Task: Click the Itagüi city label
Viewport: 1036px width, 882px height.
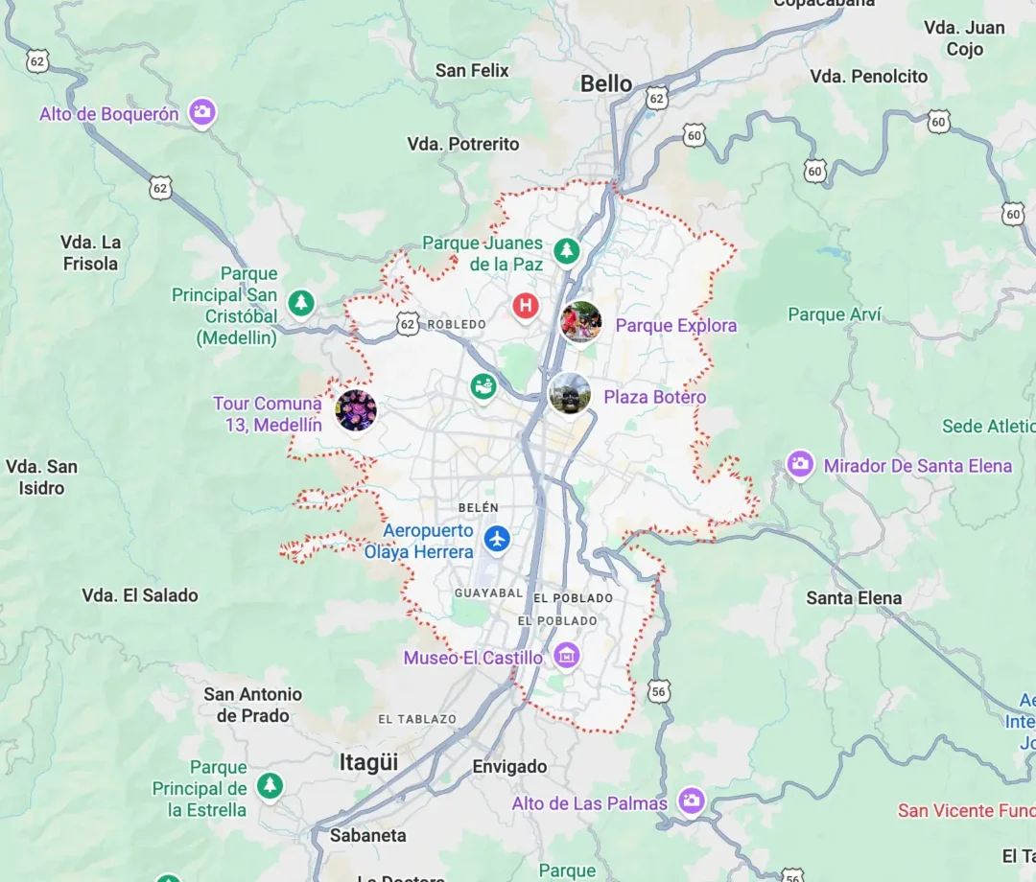Action: point(368,762)
